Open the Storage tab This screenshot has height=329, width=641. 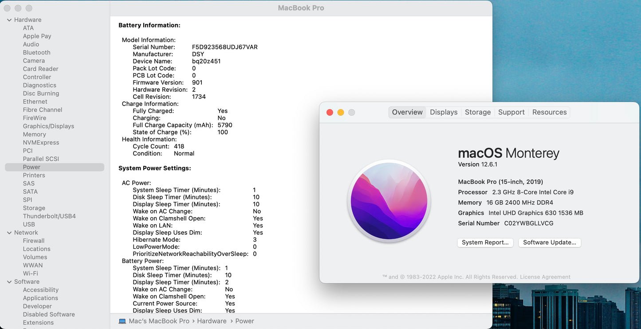tap(478, 112)
